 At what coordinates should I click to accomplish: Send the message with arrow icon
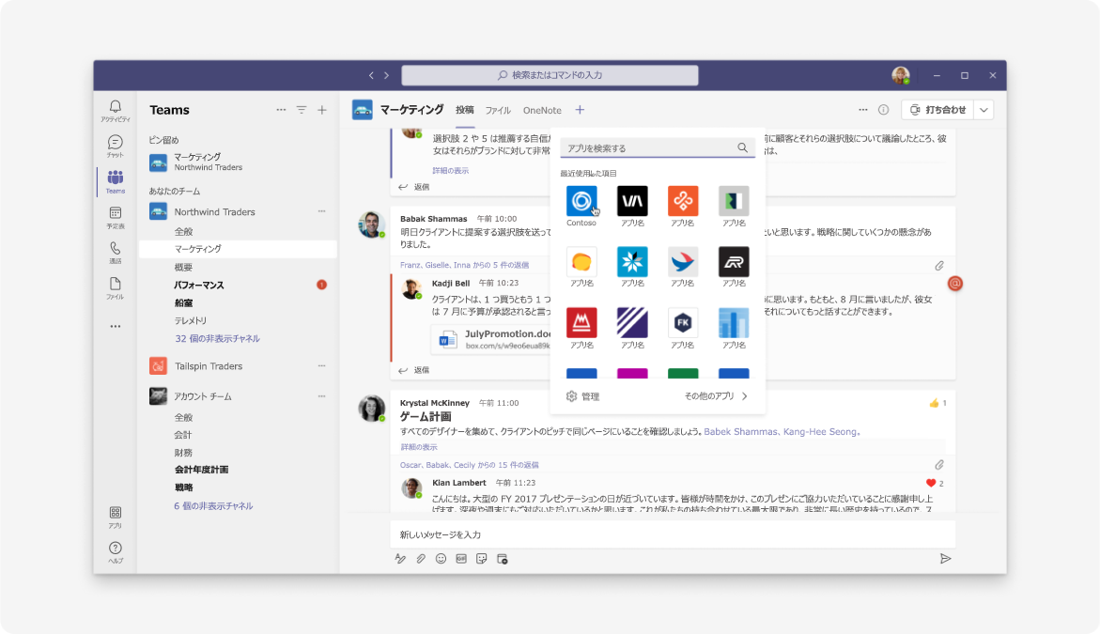click(946, 558)
